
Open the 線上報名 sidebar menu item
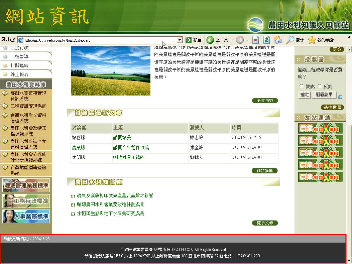coord(26,74)
